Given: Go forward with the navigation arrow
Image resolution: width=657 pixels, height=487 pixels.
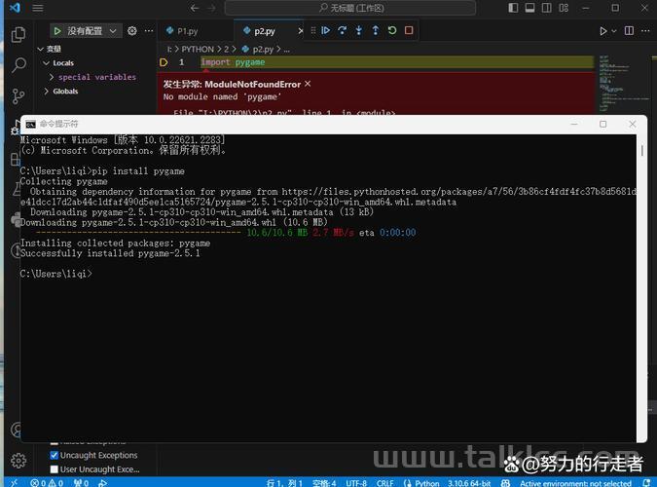Looking at the screenshot, I should pyautogui.click(x=211, y=8).
